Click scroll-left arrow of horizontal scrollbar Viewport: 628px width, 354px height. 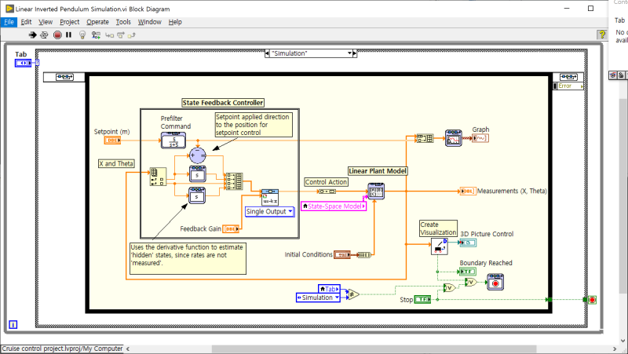[x=128, y=349]
